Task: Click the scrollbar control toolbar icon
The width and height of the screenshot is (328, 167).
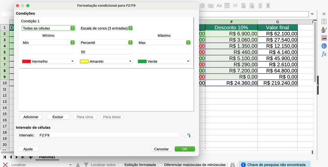Action: pos(268,6)
